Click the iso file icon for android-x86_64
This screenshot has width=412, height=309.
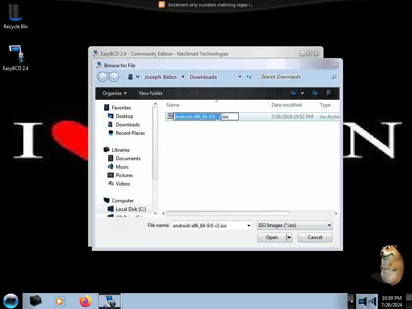pos(170,116)
